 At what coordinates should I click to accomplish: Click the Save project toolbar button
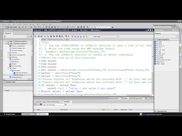tap(12, 27)
